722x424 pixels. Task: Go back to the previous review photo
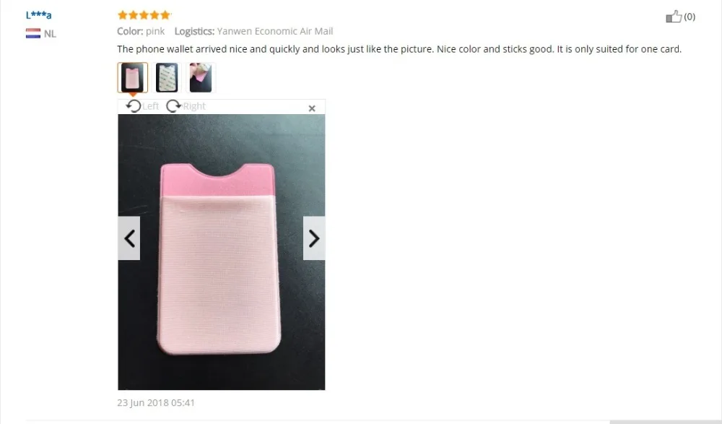coord(129,238)
